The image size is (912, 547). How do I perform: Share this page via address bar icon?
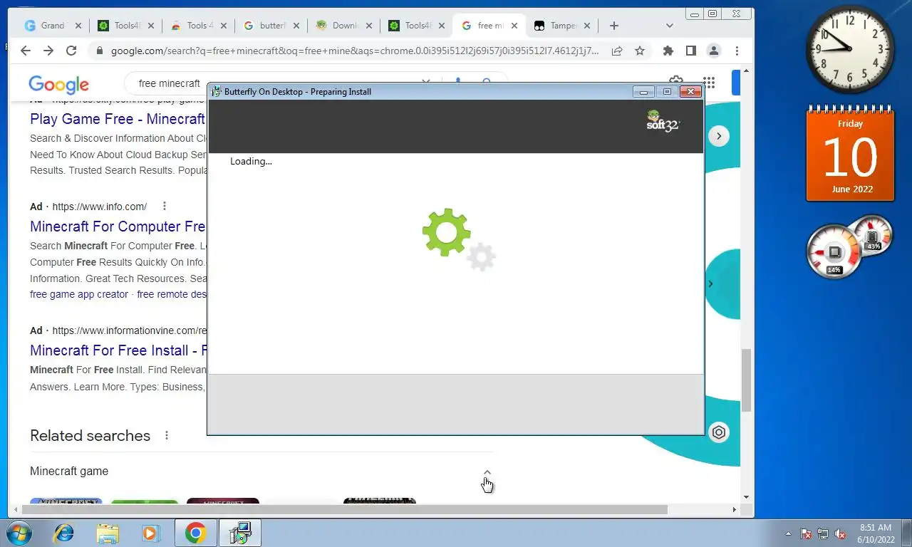coord(617,51)
